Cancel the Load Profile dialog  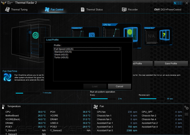119,86
